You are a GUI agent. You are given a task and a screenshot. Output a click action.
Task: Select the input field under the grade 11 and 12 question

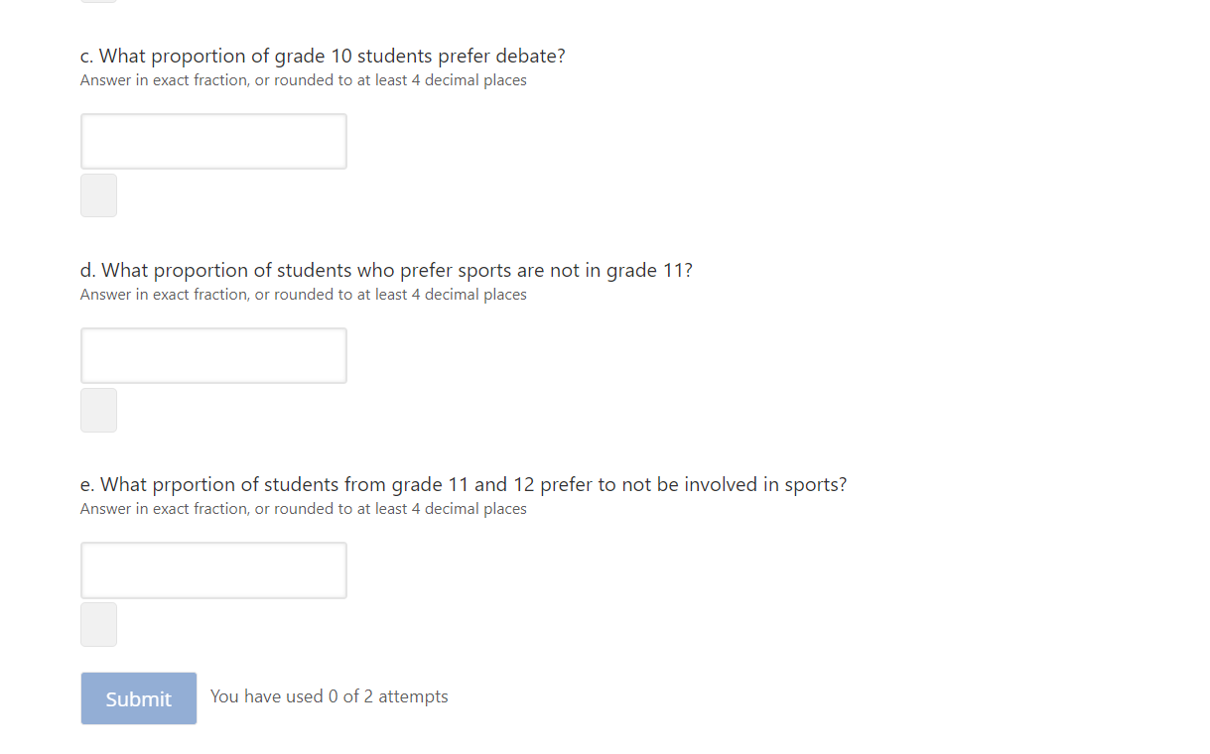pyautogui.click(x=213, y=569)
